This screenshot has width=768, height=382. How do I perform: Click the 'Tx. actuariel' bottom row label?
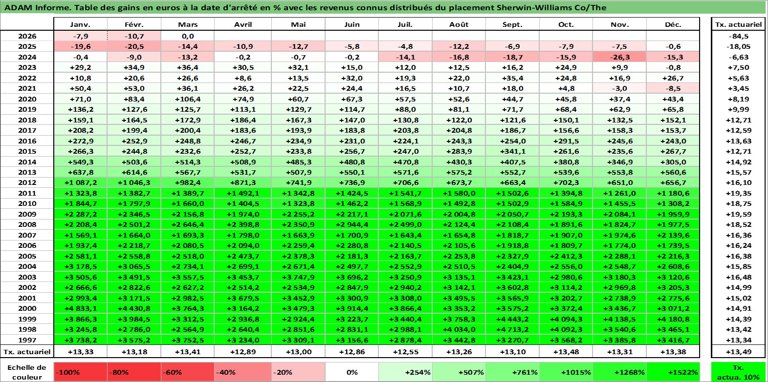(27, 352)
